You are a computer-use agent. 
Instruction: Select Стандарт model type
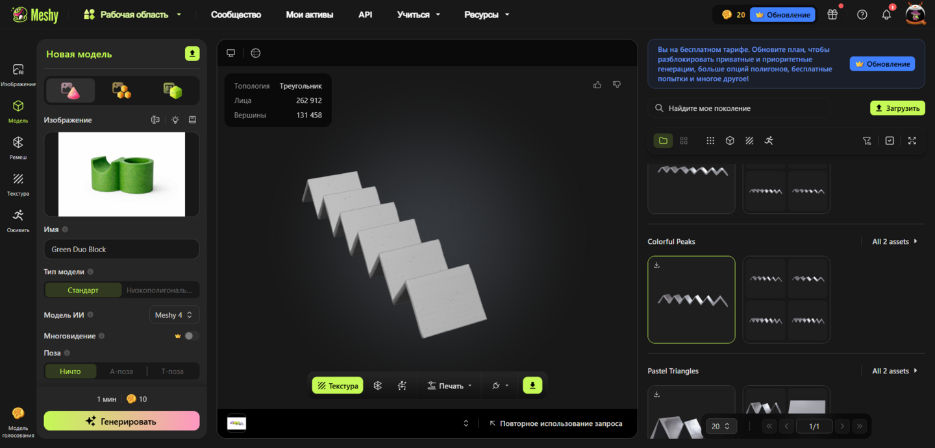point(83,290)
